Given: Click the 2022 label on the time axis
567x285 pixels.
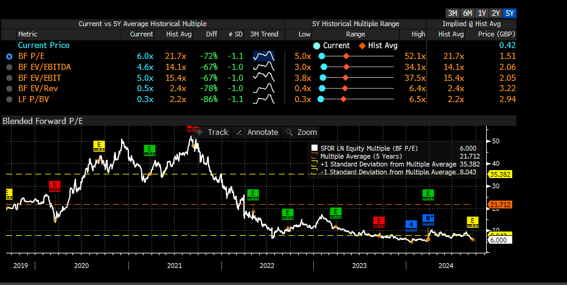Looking at the screenshot, I should 267,266.
